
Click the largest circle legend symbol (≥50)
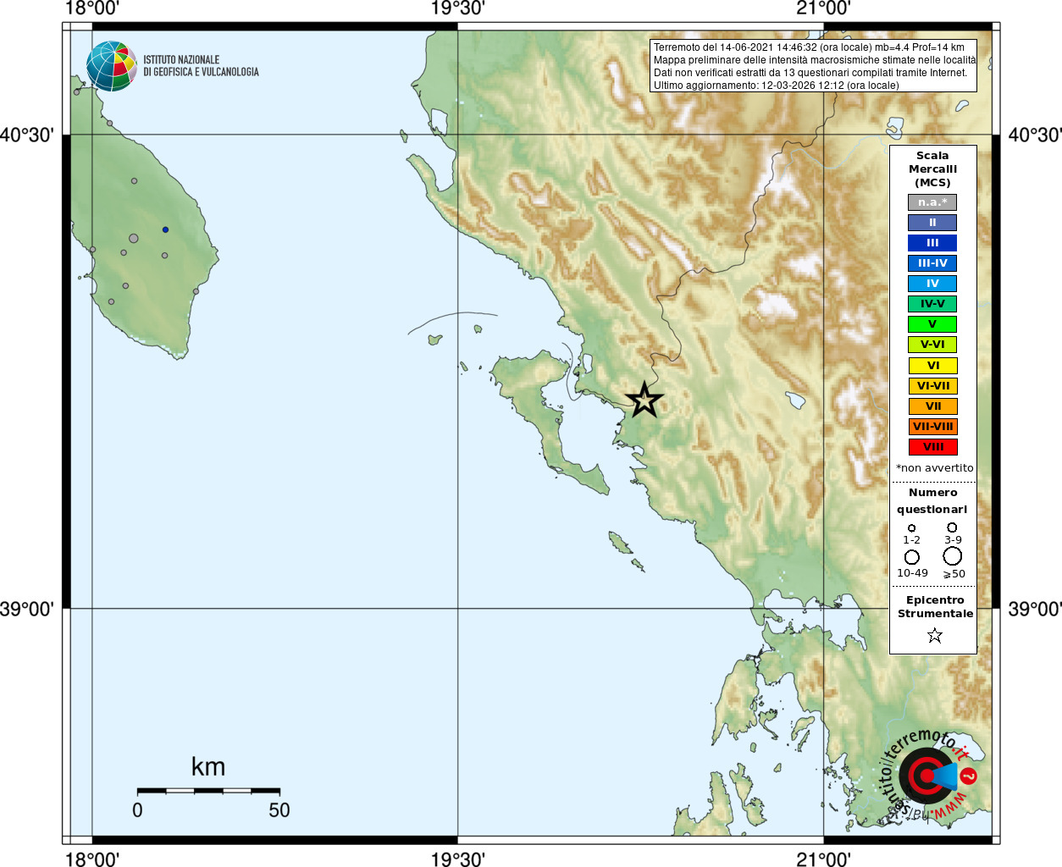coord(953,556)
